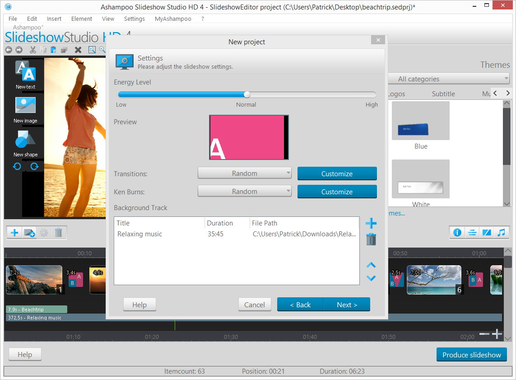
Task: Click Produce slideshow
Action: pos(471,355)
